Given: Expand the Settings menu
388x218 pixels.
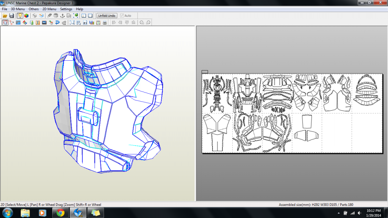Looking at the screenshot, I should point(66,9).
